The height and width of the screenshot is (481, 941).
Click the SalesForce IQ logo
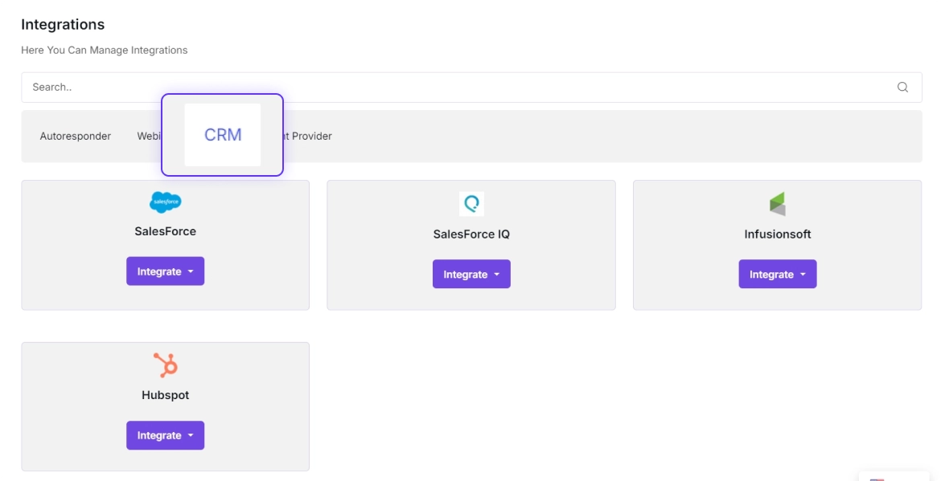(x=471, y=204)
